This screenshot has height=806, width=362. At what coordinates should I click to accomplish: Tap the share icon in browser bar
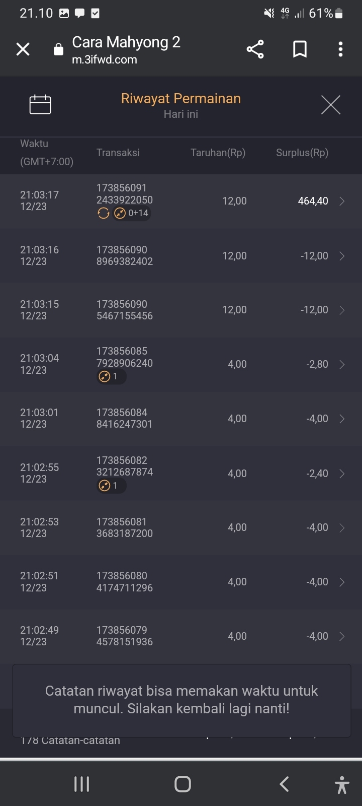[x=255, y=49]
